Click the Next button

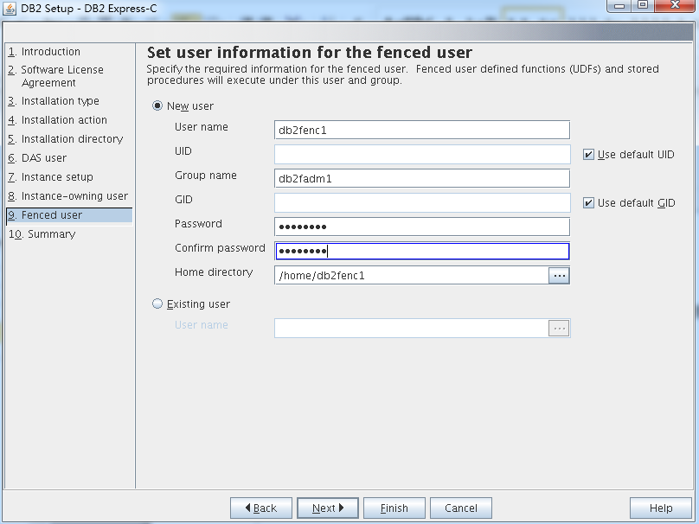[x=328, y=508]
